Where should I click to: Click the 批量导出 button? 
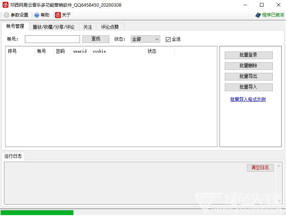pyautogui.click(x=249, y=76)
